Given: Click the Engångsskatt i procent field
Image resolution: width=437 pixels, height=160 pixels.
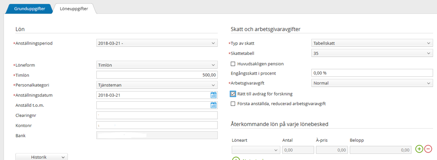Looking at the screenshot, I should tap(372, 73).
